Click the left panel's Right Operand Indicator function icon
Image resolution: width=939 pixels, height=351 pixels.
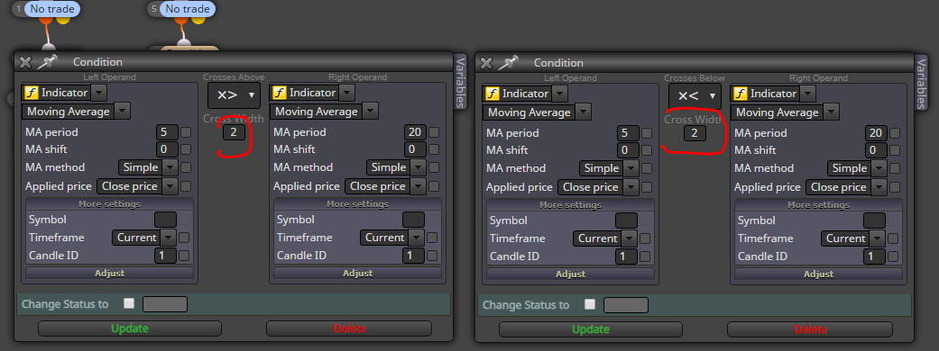coord(279,93)
